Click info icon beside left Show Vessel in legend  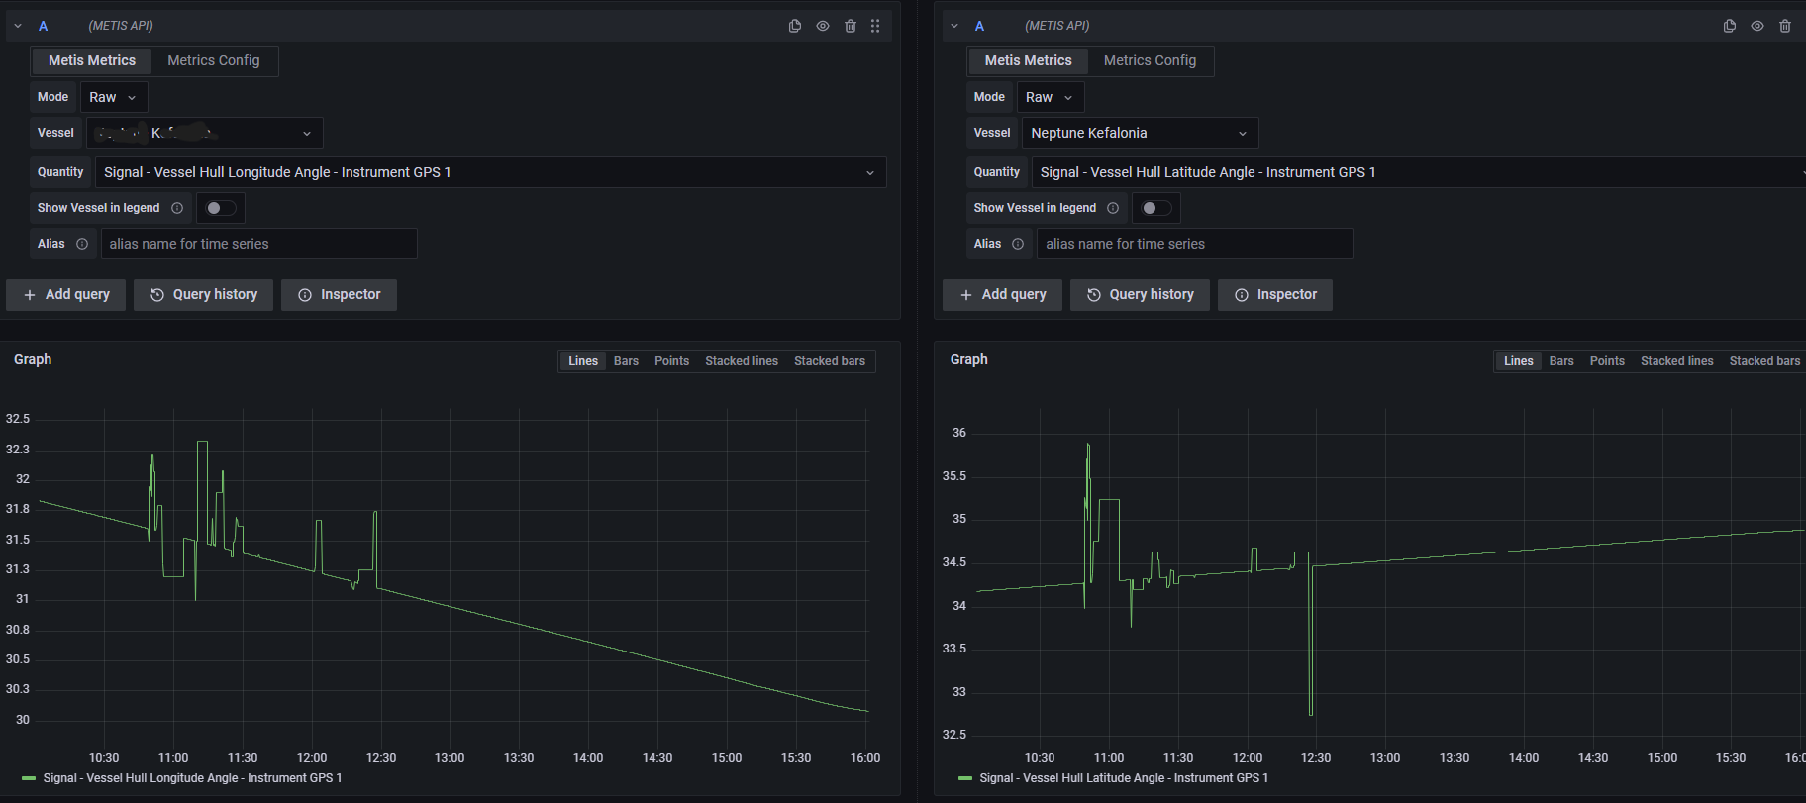tap(177, 208)
